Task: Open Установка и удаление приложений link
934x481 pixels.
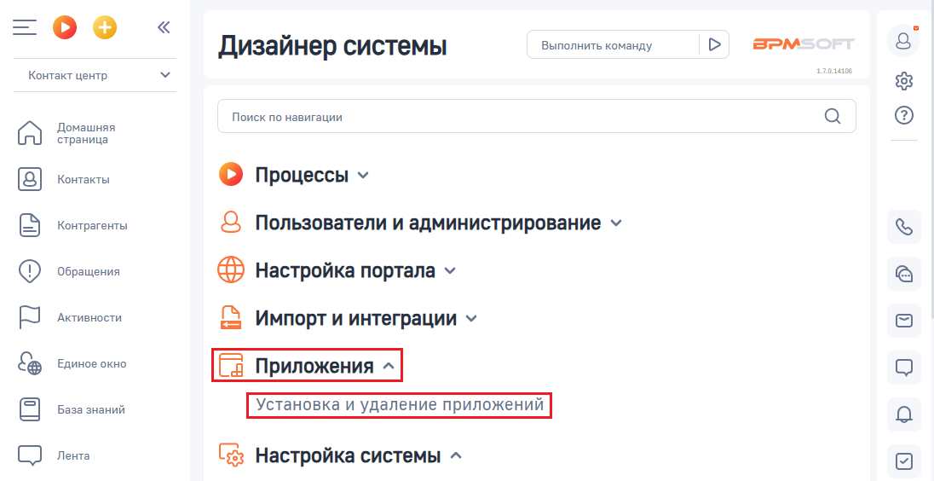Action: [400, 405]
